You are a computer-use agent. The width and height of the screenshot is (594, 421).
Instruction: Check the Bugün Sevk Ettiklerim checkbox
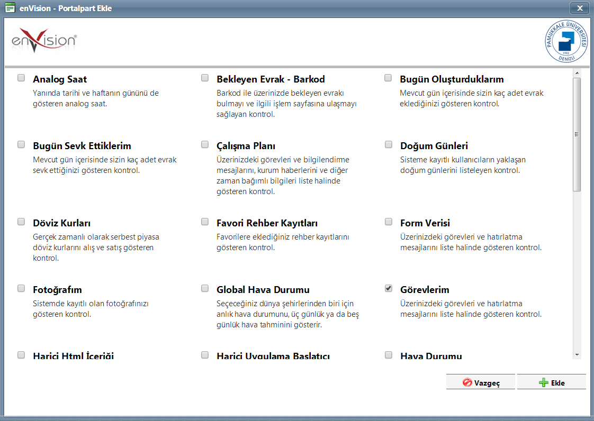pyautogui.click(x=21, y=144)
